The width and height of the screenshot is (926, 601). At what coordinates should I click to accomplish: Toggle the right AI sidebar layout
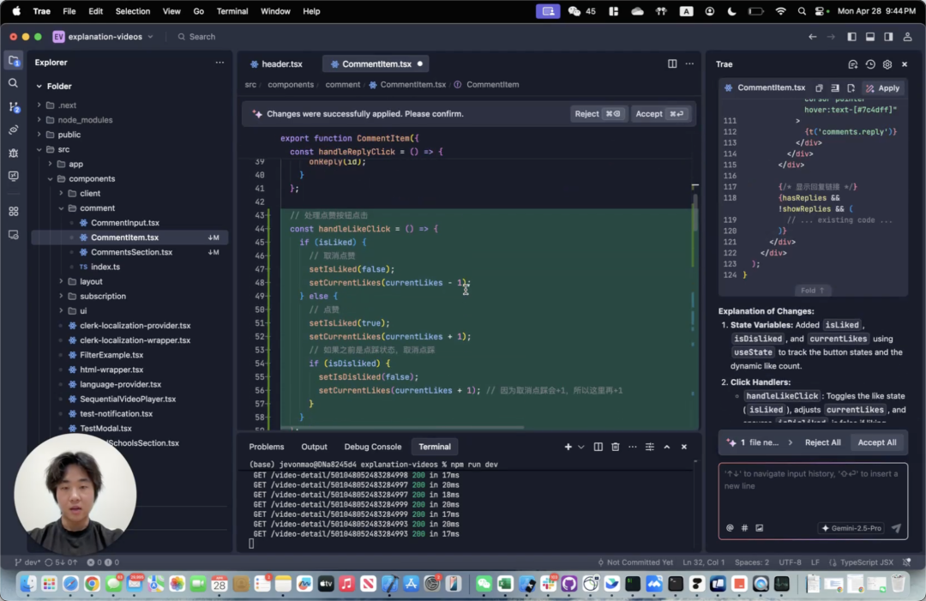889,37
